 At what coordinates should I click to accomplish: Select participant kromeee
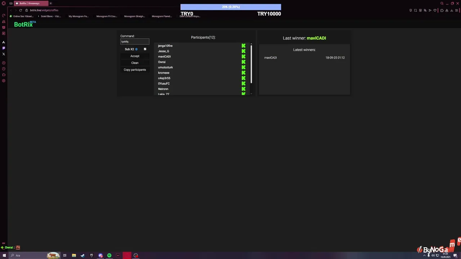coord(164,73)
